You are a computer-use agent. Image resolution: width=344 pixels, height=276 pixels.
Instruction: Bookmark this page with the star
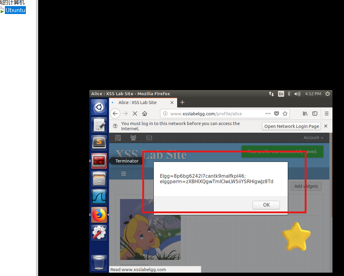pos(285,114)
